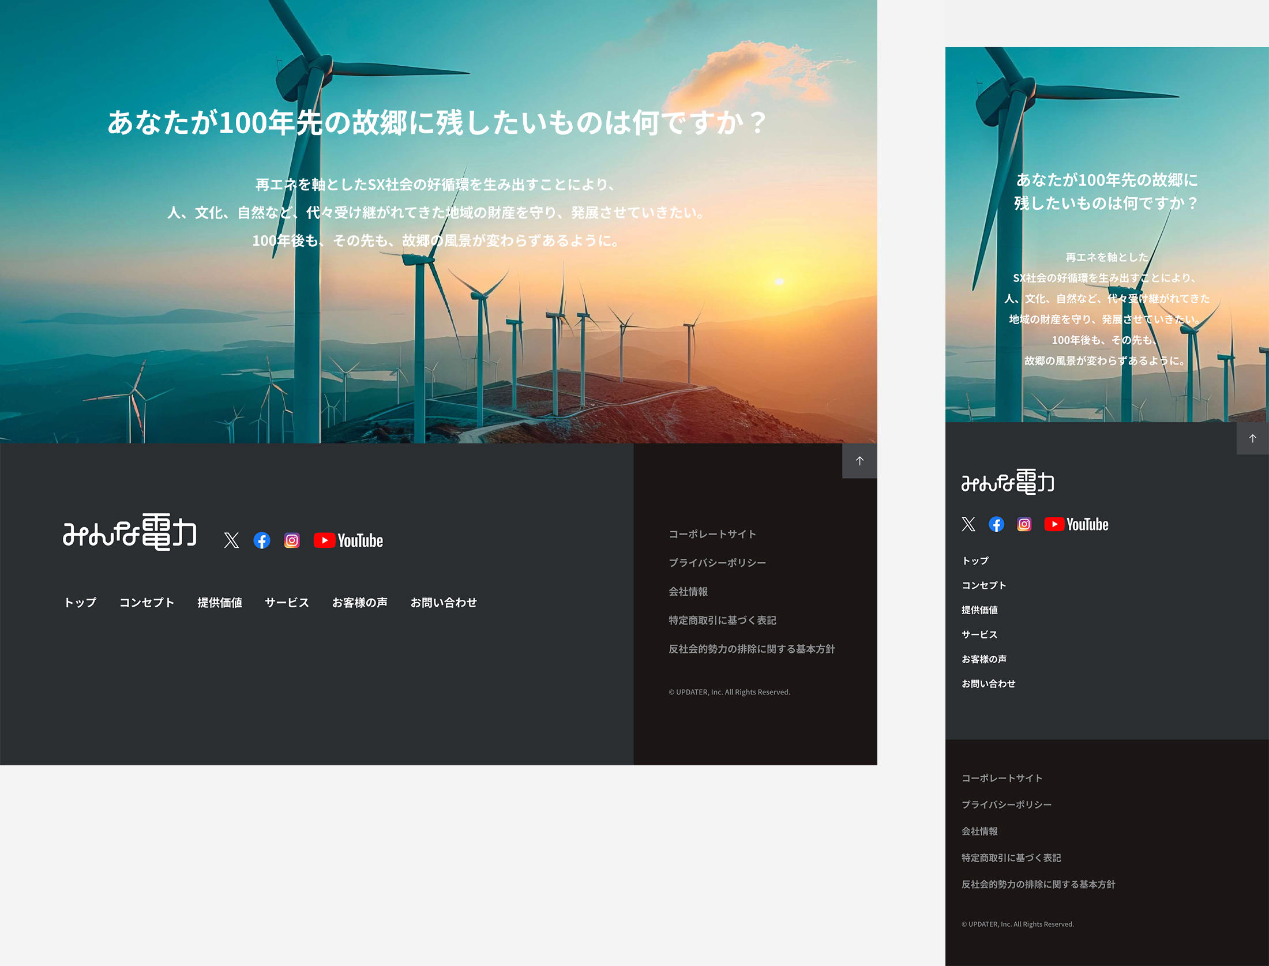This screenshot has height=966, width=1269.
Task: Go to お問い合わせ in desktop footer
Action: point(444,603)
